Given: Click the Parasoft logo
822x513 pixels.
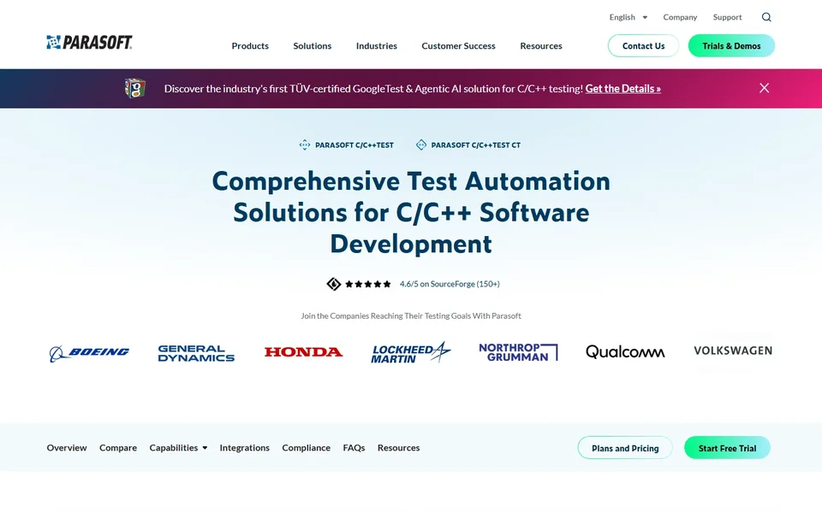Looking at the screenshot, I should coord(89,43).
